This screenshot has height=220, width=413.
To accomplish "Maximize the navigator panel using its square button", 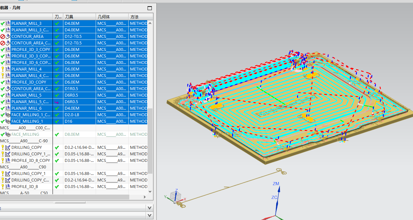I will [x=150, y=8].
